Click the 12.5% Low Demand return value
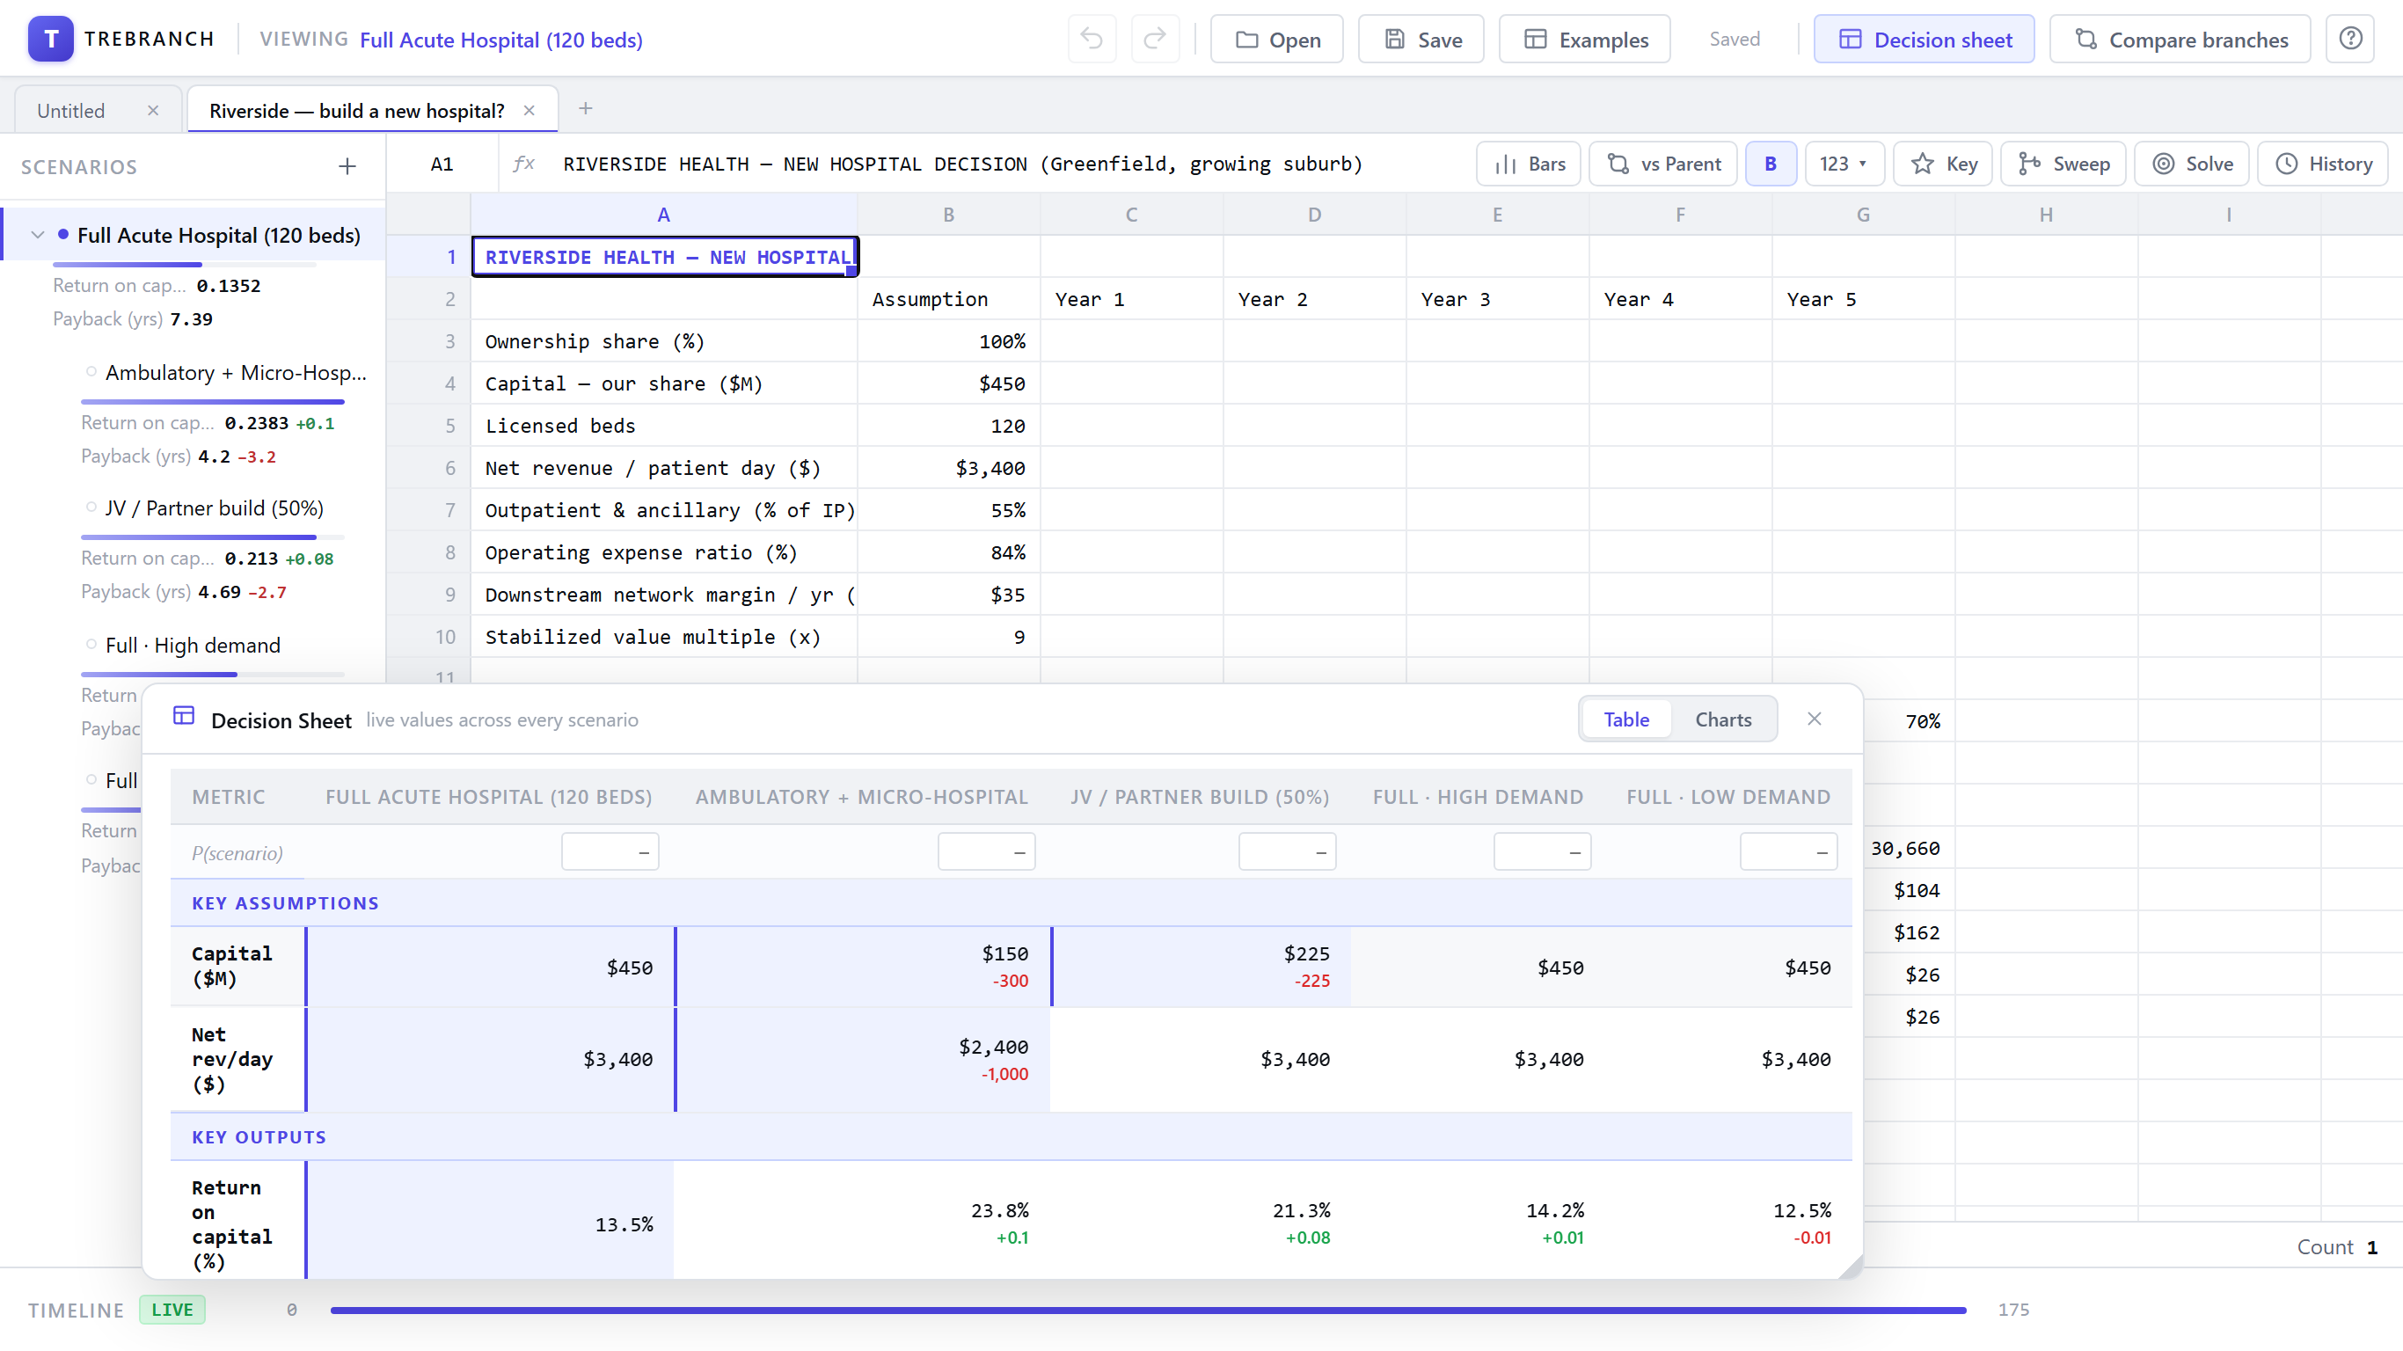The height and width of the screenshot is (1351, 2403). [1801, 1209]
